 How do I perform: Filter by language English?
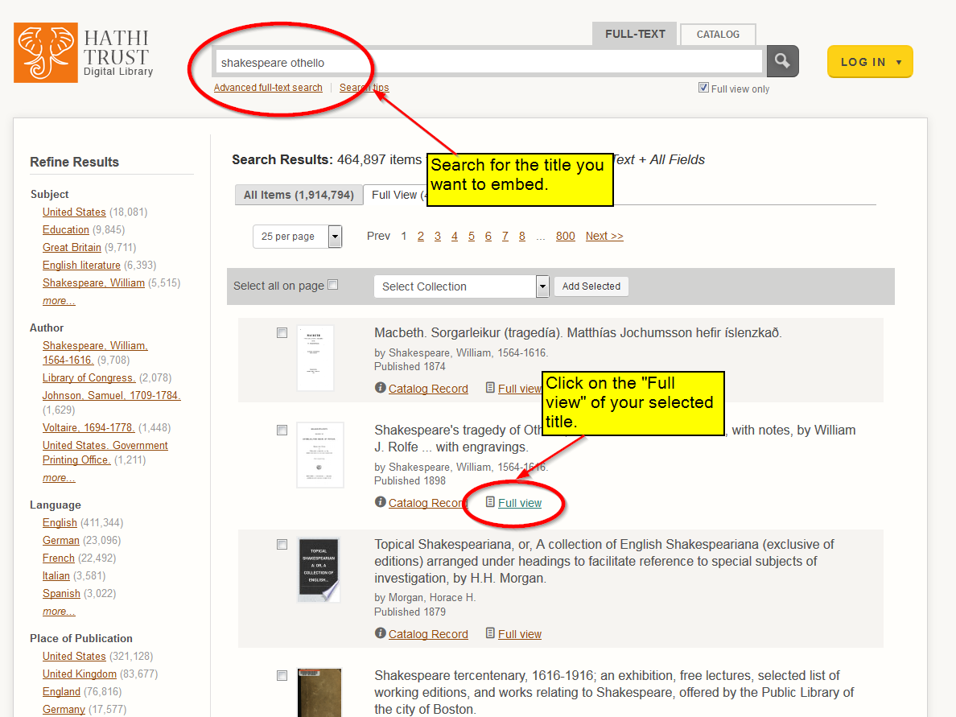click(x=60, y=522)
